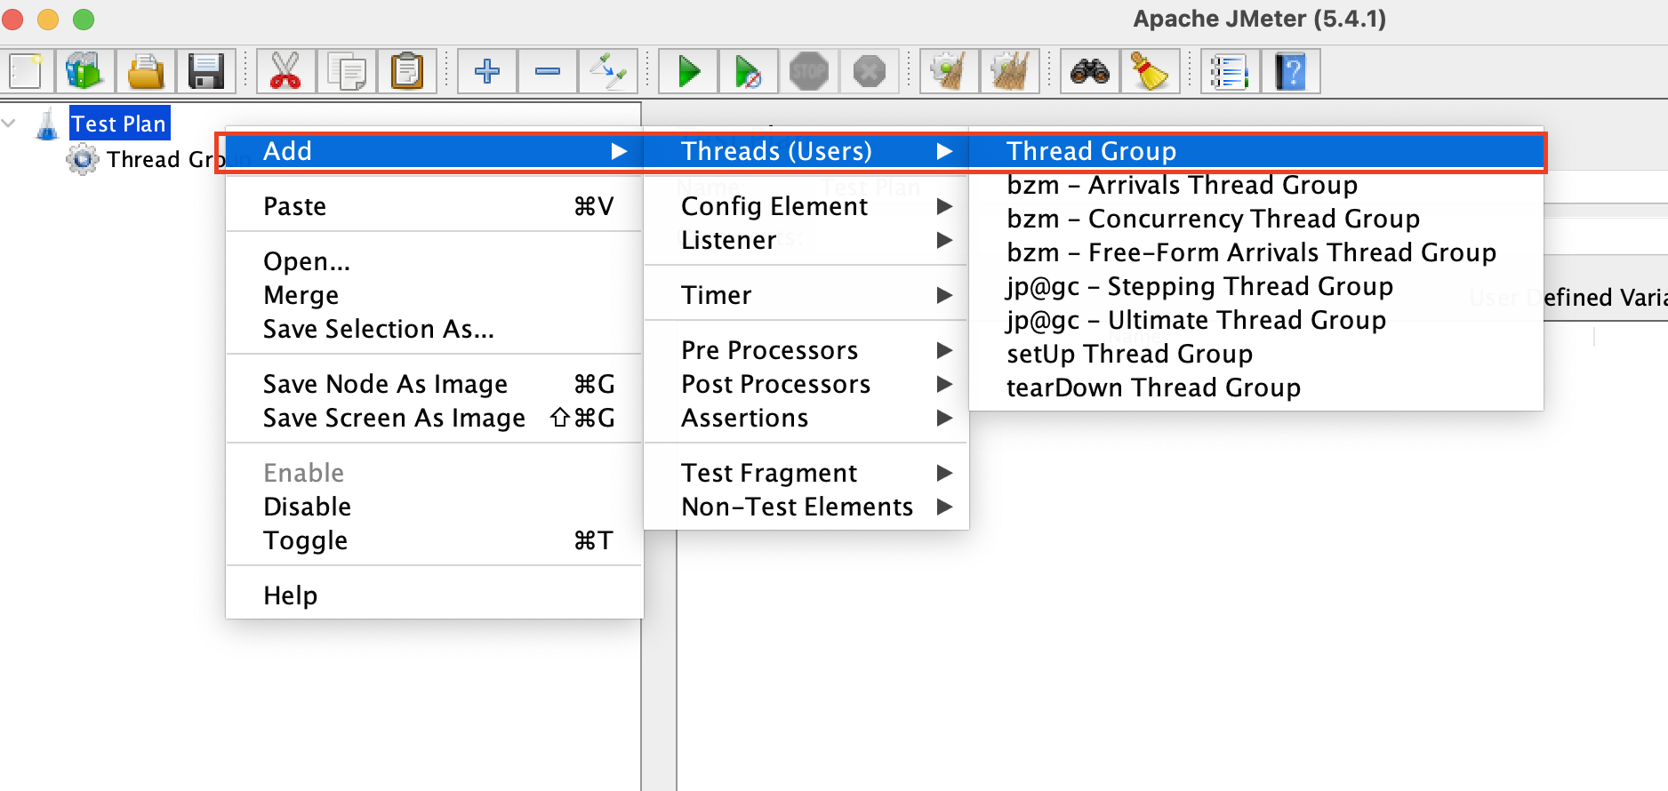Click the Stop test icon

coord(809,71)
